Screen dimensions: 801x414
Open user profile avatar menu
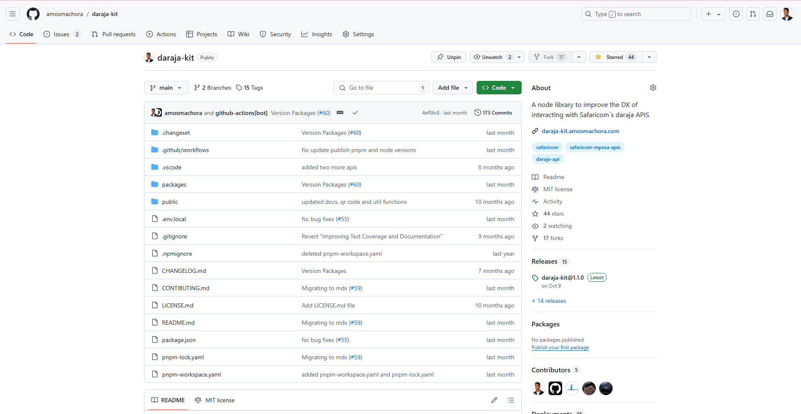click(x=787, y=14)
